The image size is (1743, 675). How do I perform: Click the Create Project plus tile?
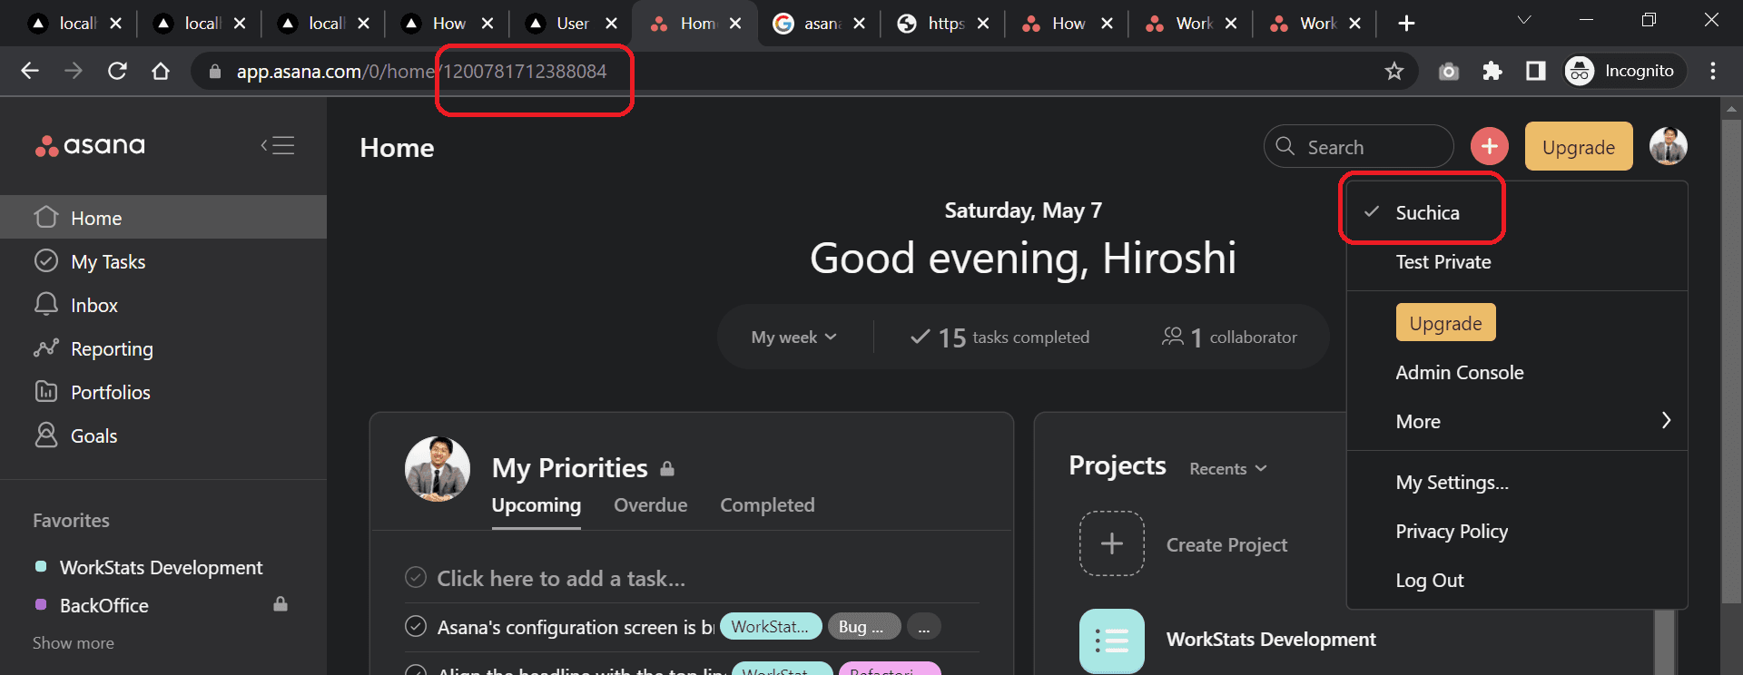(x=1111, y=543)
